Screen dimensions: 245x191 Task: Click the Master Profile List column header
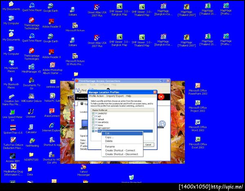tap(122, 110)
